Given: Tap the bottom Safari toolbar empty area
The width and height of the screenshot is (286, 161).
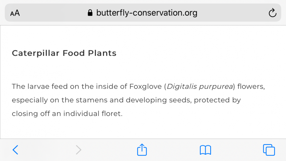Looking at the screenshot, I should click(x=110, y=150).
